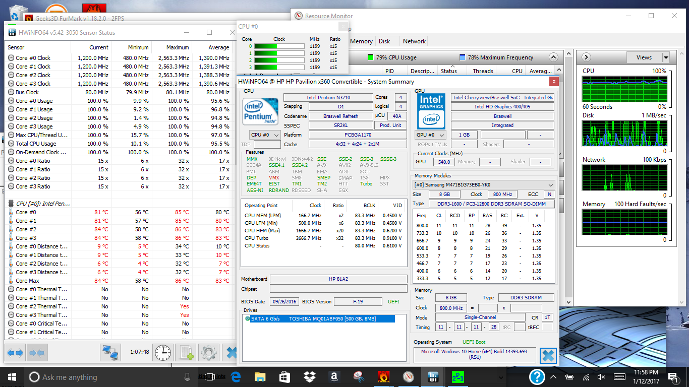This screenshot has width=689, height=387.
Task: Click the muted volume tray icon
Action: (x=601, y=377)
